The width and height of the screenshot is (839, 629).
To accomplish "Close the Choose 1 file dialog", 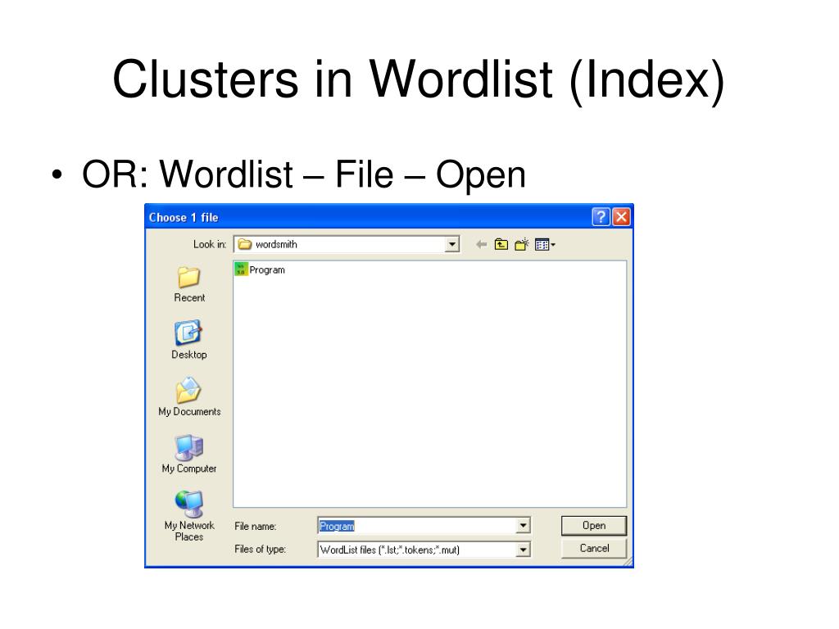I will (621, 216).
